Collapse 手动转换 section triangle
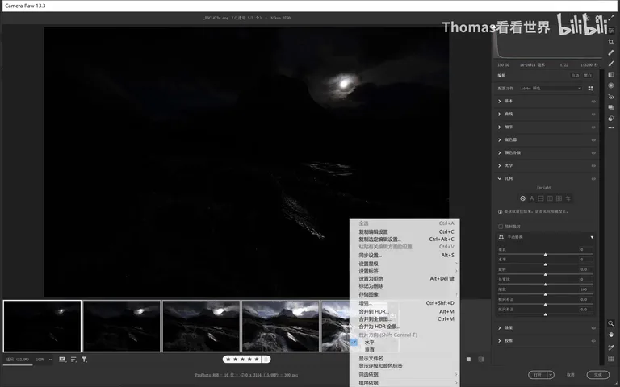 point(592,237)
